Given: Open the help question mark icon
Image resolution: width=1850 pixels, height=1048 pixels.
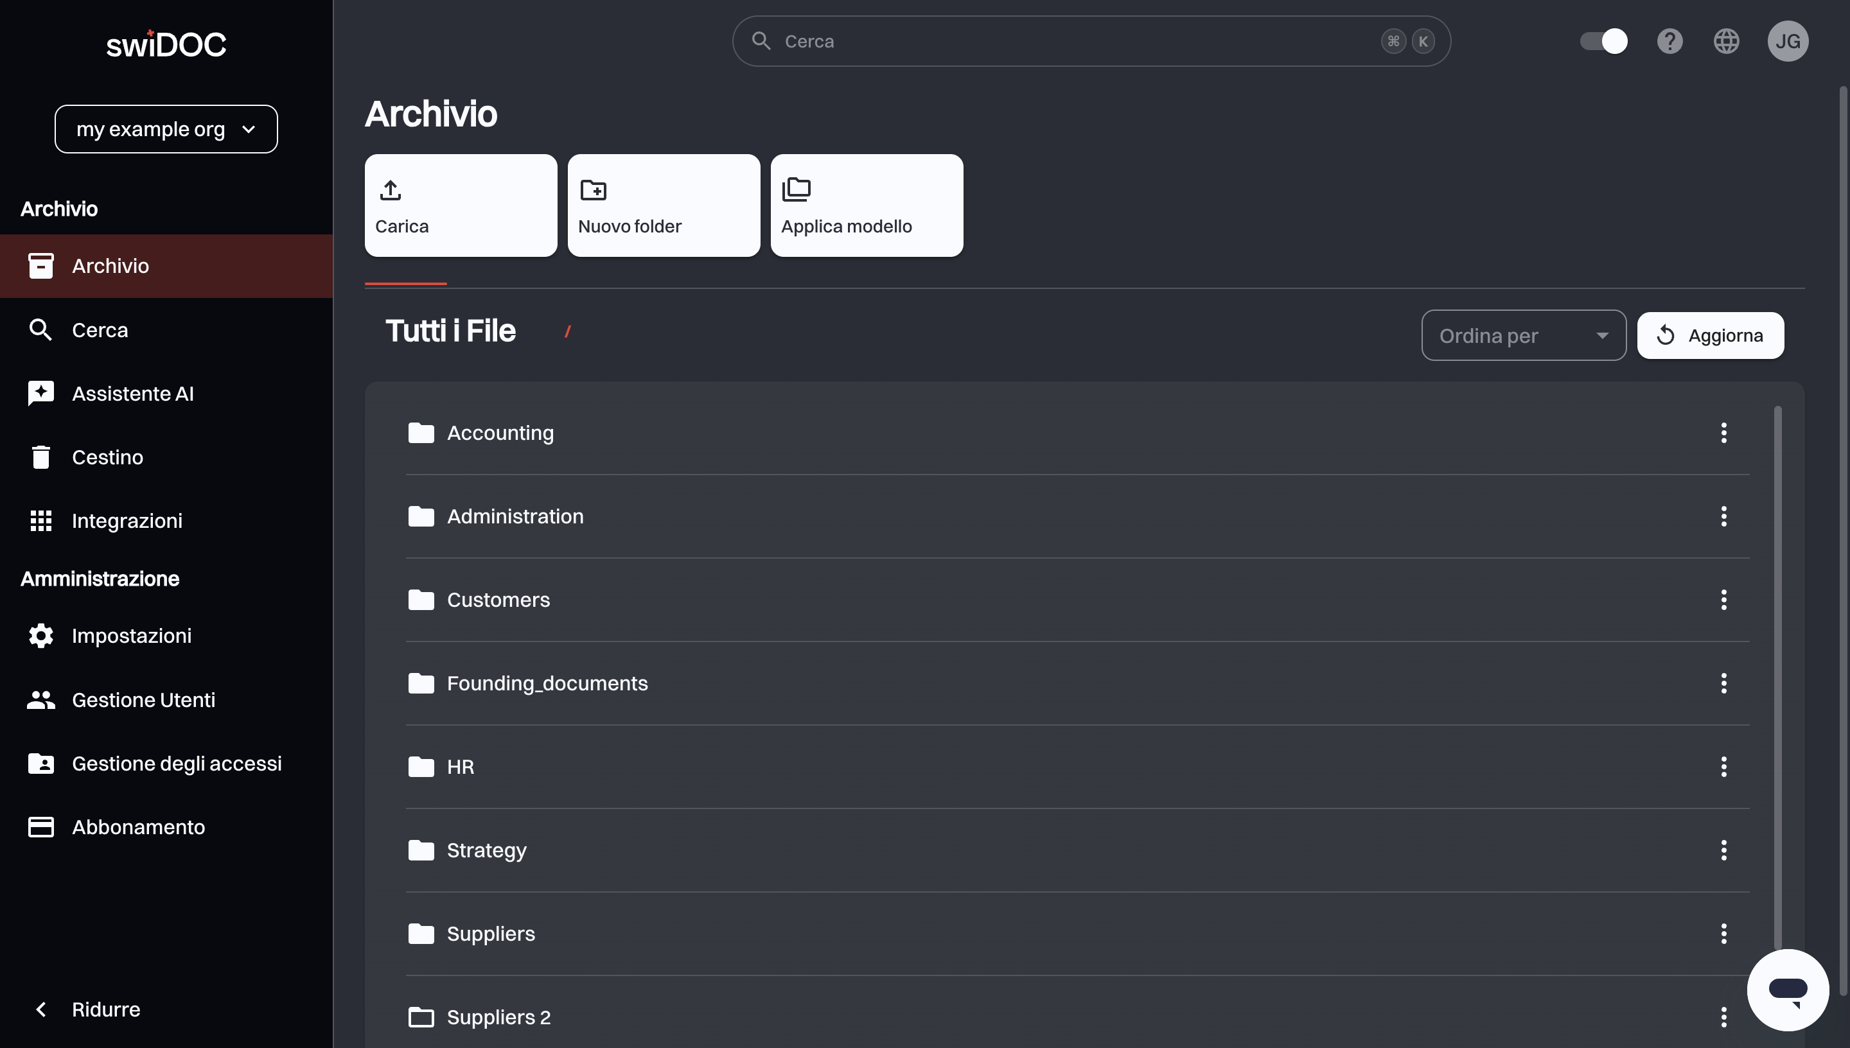Looking at the screenshot, I should [x=1669, y=41].
